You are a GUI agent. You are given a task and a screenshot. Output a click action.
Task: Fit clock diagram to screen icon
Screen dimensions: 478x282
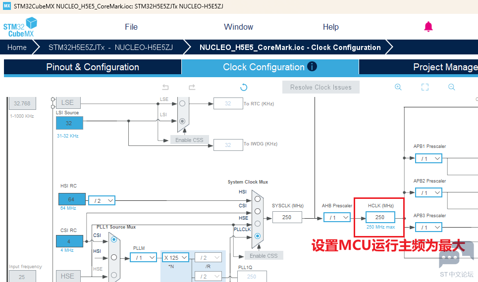425,87
